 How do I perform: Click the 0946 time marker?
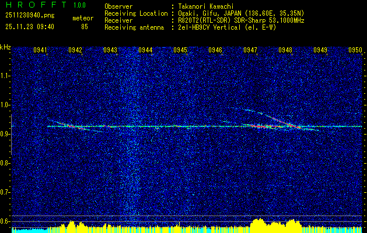click(x=215, y=50)
